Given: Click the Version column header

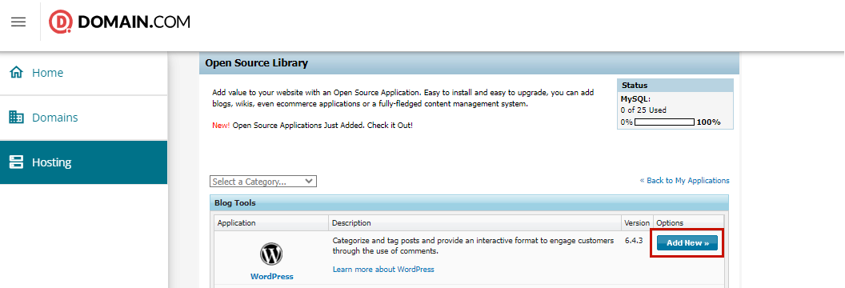Looking at the screenshot, I should [637, 223].
